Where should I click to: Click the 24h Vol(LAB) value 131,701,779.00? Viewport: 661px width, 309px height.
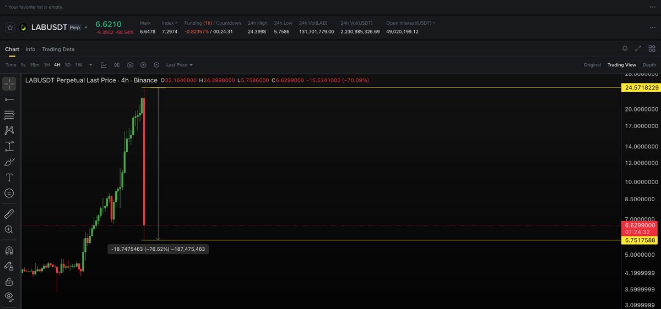point(316,31)
